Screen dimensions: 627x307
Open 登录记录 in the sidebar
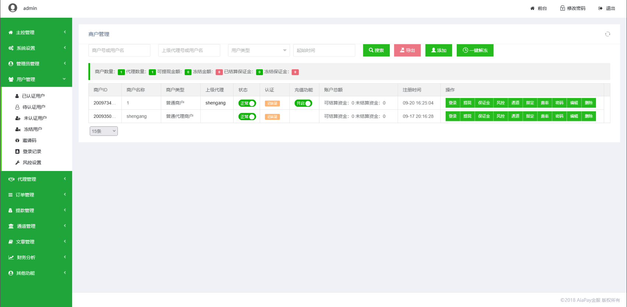[x=32, y=151]
